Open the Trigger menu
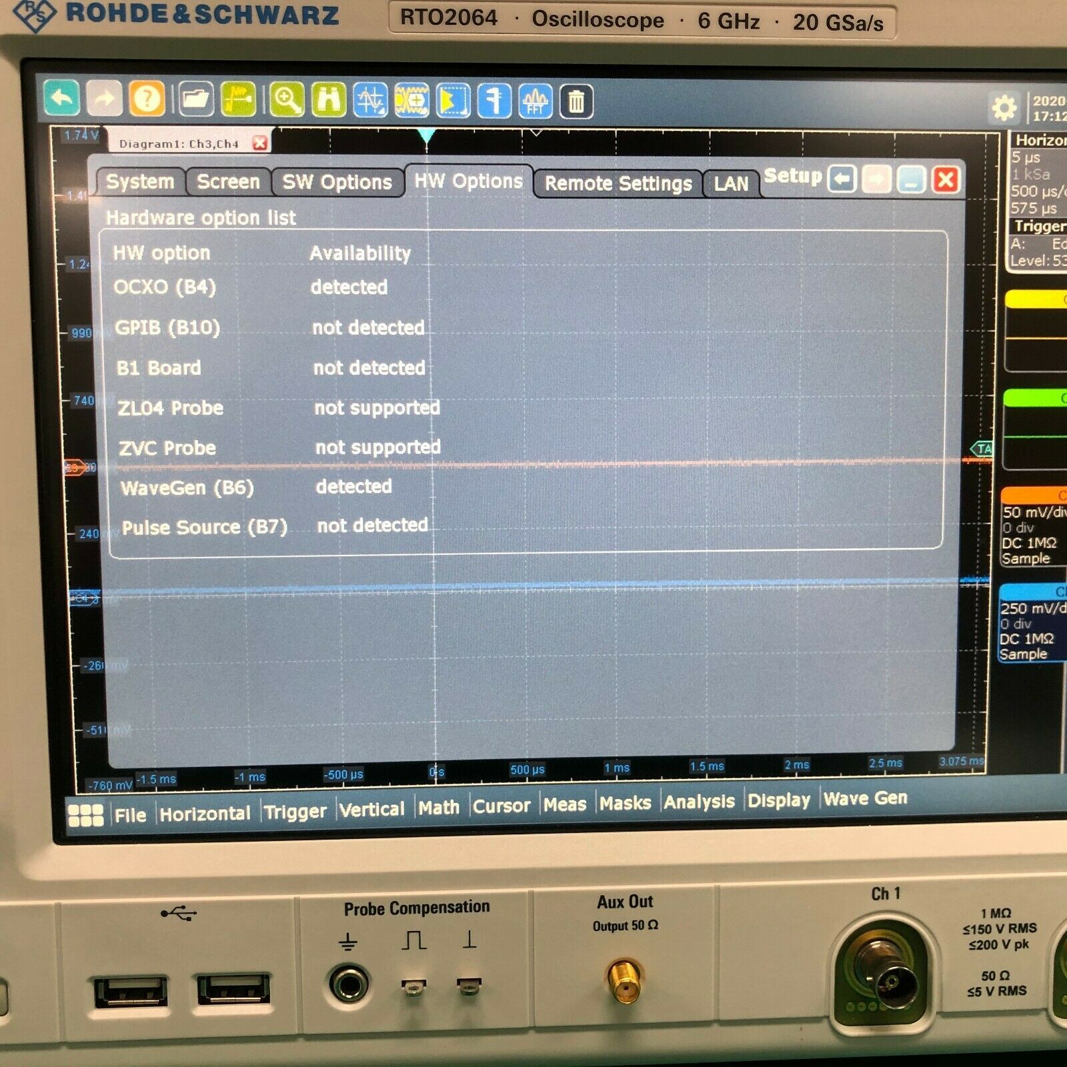 [x=295, y=812]
